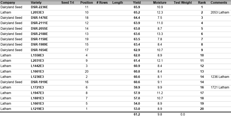The image size is (231, 116).
Task: Select the Comments column header
Action: click(x=219, y=3)
